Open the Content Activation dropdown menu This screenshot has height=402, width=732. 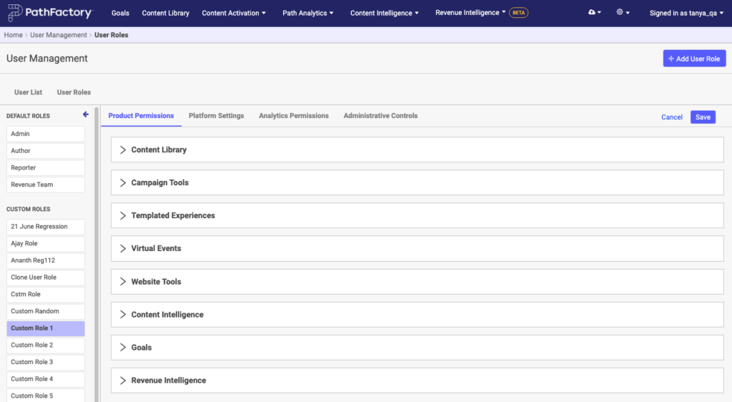point(234,13)
